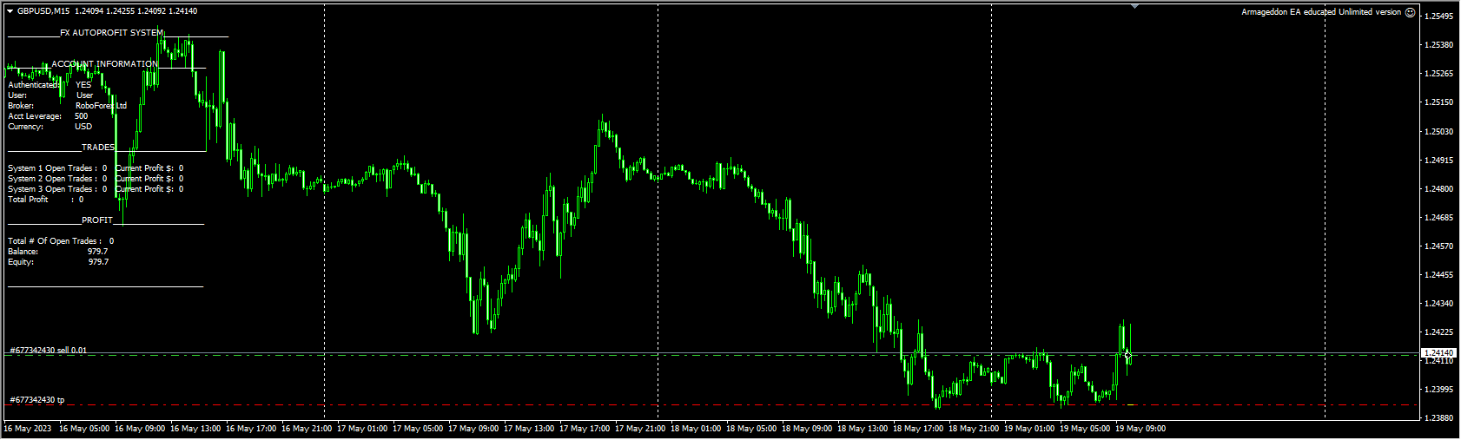
Task: Click the 18 May 21:00 time label
Action: pyautogui.click(x=974, y=429)
